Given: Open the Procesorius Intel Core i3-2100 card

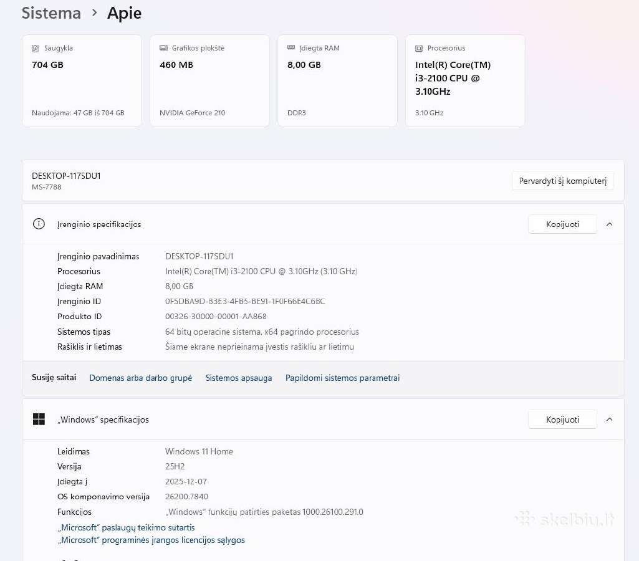Looking at the screenshot, I should click(465, 80).
